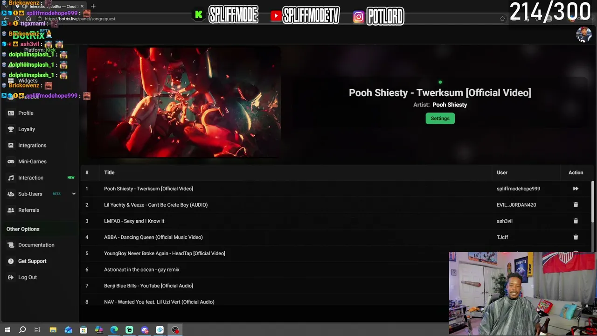597x336 pixels.
Task: Open the Profile page
Action: coord(26,113)
